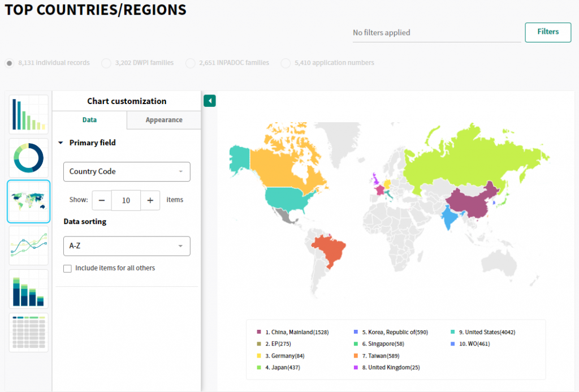Click legend entry Germany(84)
579x392 pixels.
tap(285, 356)
